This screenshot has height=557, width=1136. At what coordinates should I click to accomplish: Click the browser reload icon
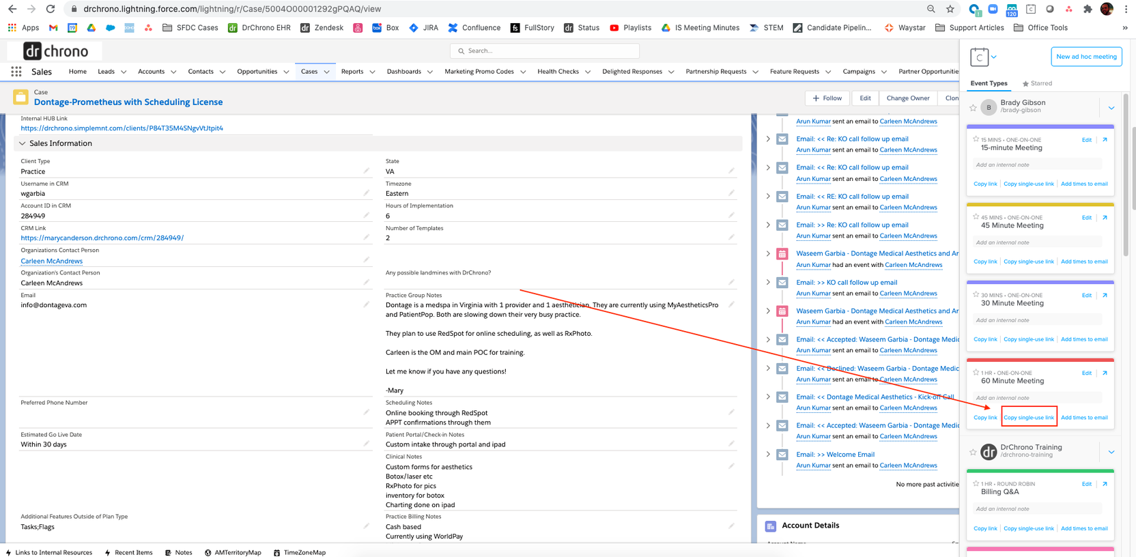[x=50, y=9]
